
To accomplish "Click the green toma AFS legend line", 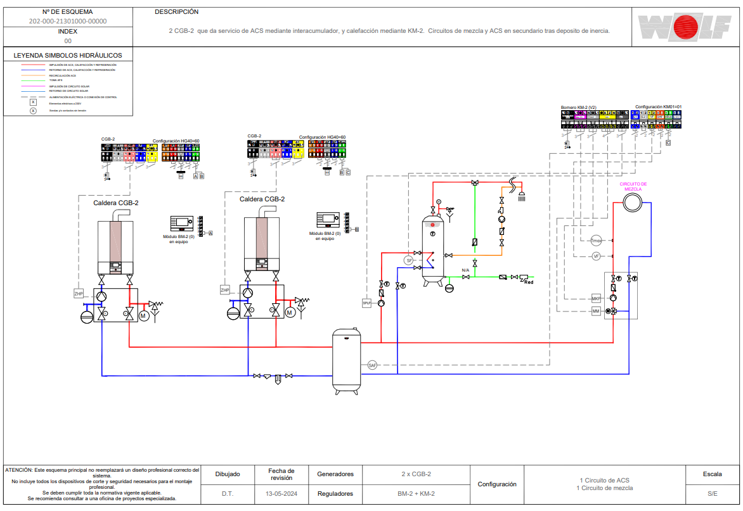I will (33, 80).
